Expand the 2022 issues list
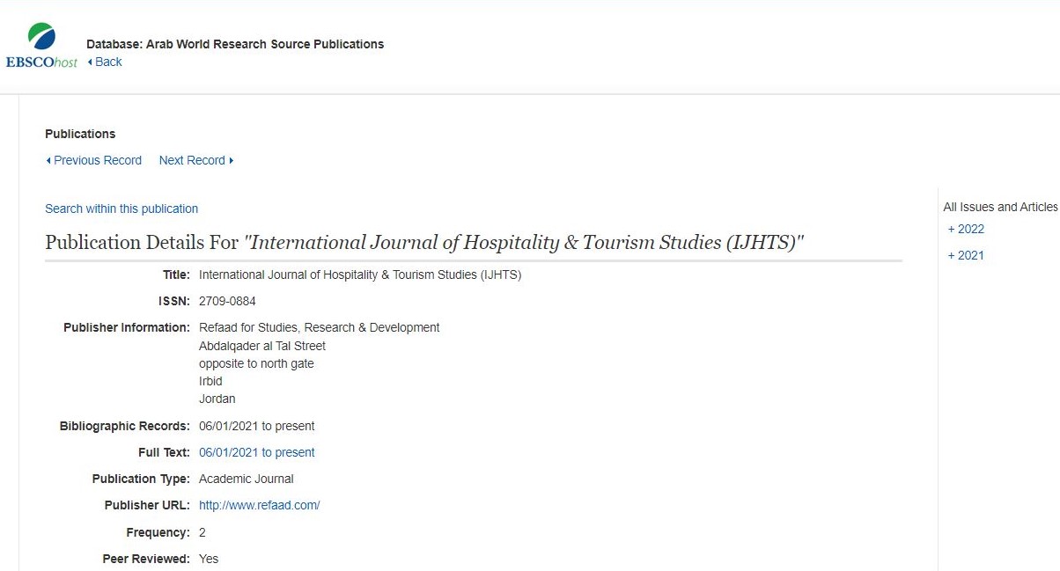 tap(966, 229)
